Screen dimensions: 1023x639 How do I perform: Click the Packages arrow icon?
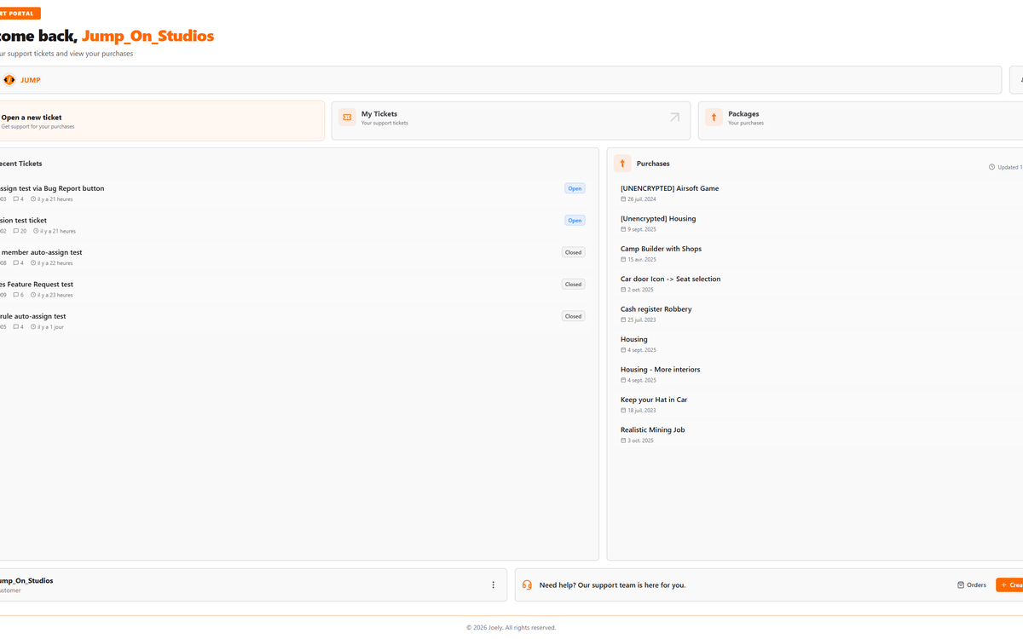714,118
